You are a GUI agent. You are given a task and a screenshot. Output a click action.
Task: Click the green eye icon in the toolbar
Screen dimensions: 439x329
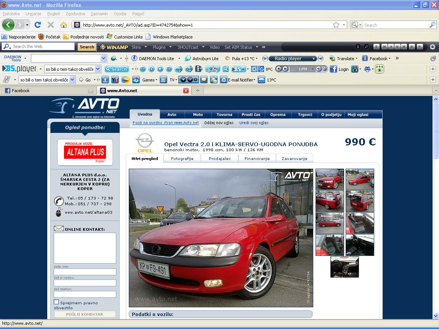click(380, 69)
